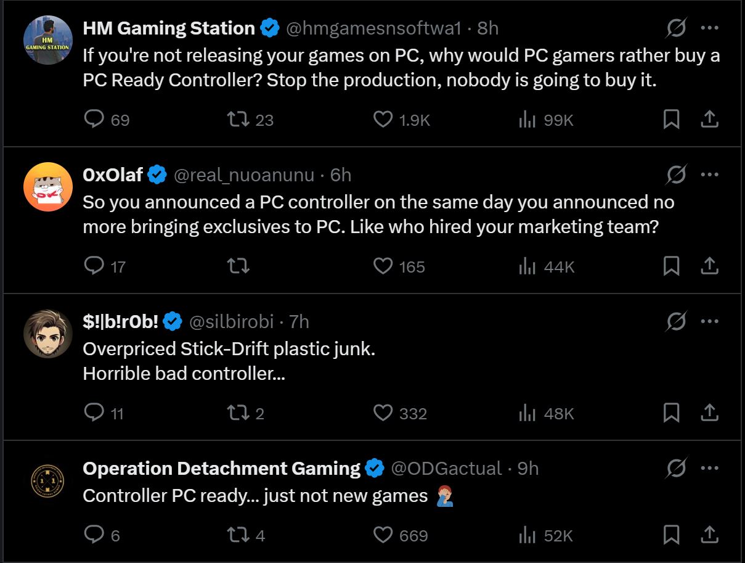The width and height of the screenshot is (745, 563).
Task: Click the verified badge next to 0xOlaf
Action: tap(157, 175)
